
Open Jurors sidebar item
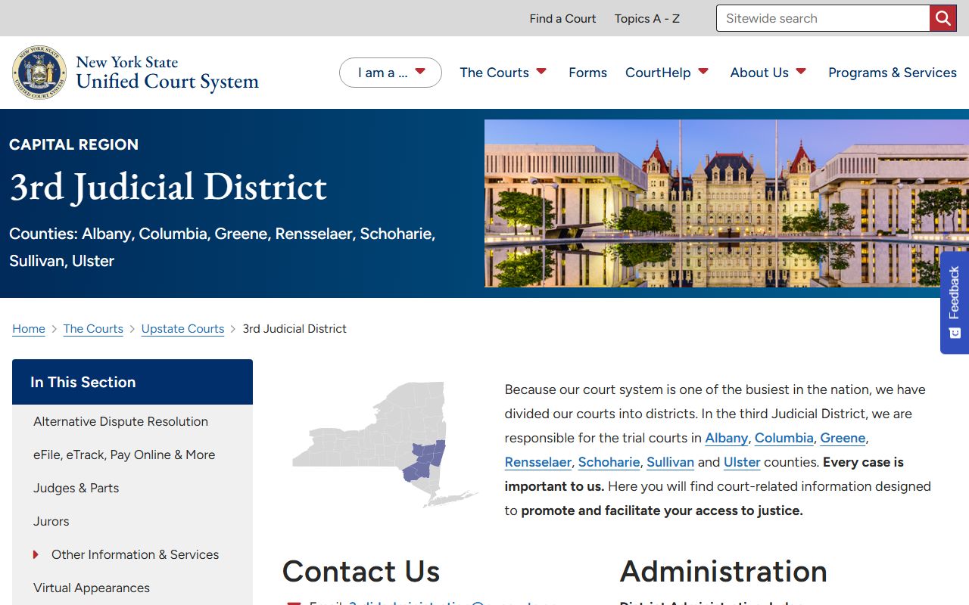coord(51,521)
